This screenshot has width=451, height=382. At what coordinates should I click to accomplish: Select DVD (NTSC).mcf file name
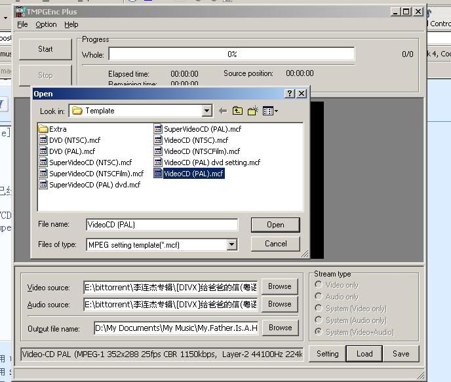pos(75,140)
